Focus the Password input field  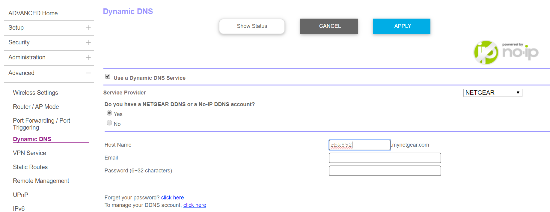coord(385,171)
